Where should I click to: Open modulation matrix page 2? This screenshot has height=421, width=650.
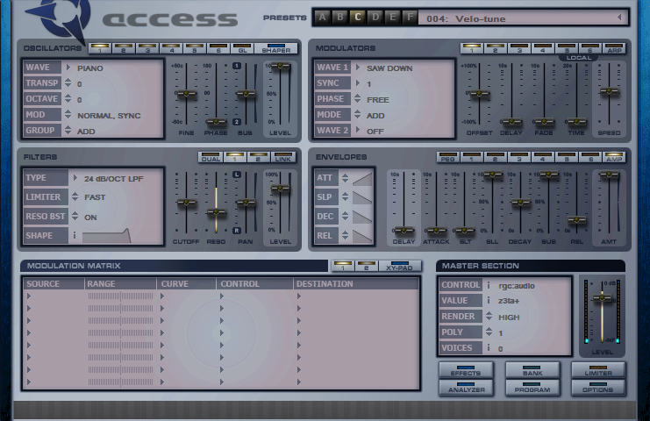pyautogui.click(x=367, y=266)
